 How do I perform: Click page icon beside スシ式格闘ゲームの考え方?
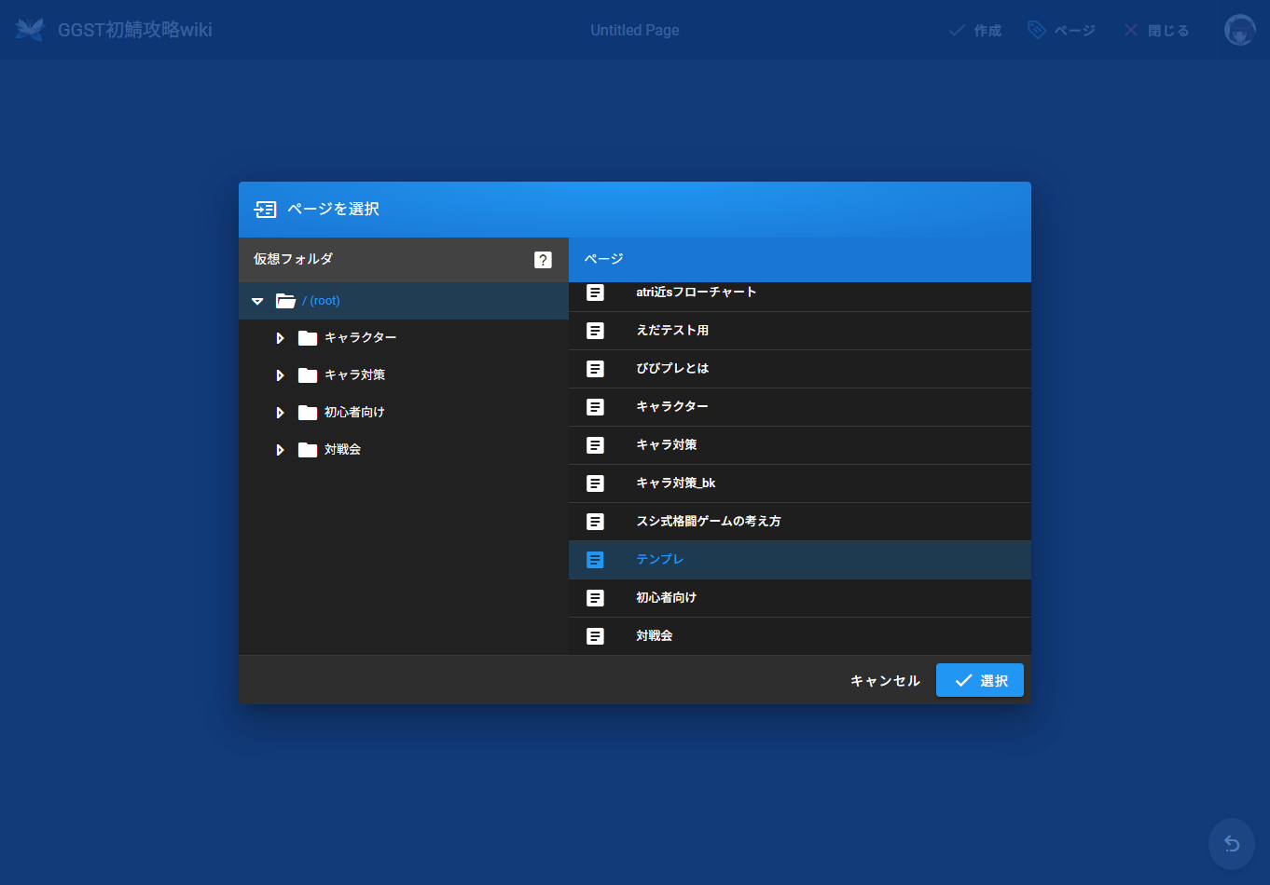click(595, 522)
